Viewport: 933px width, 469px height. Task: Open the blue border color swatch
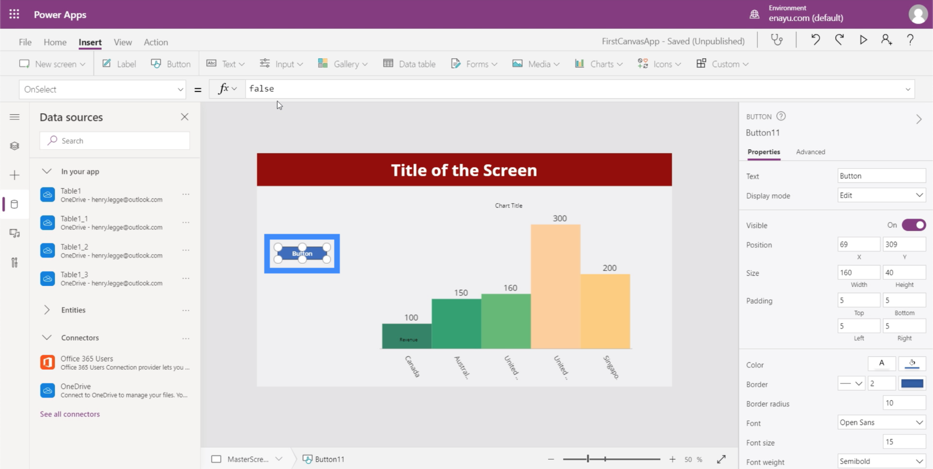912,384
